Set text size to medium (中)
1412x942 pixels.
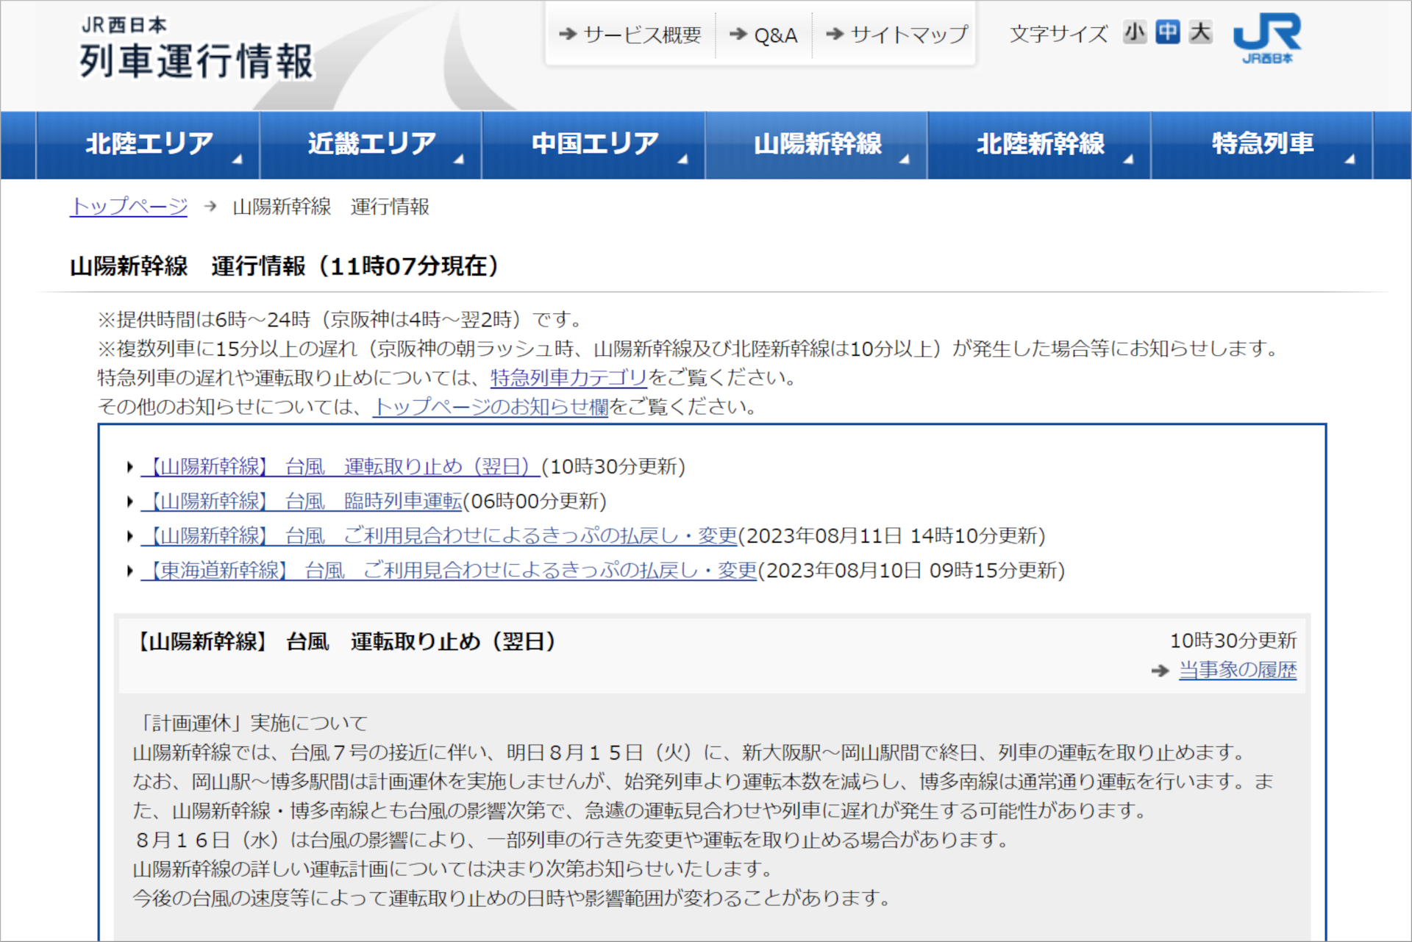[x=1167, y=32]
